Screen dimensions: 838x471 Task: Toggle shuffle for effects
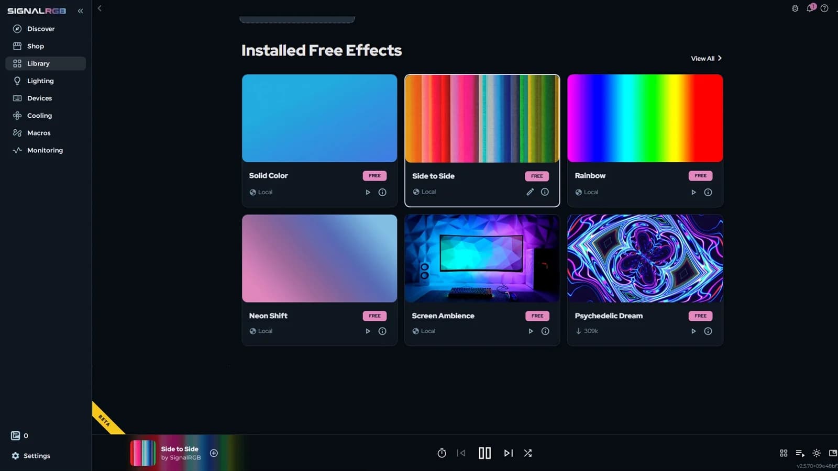[528, 453]
